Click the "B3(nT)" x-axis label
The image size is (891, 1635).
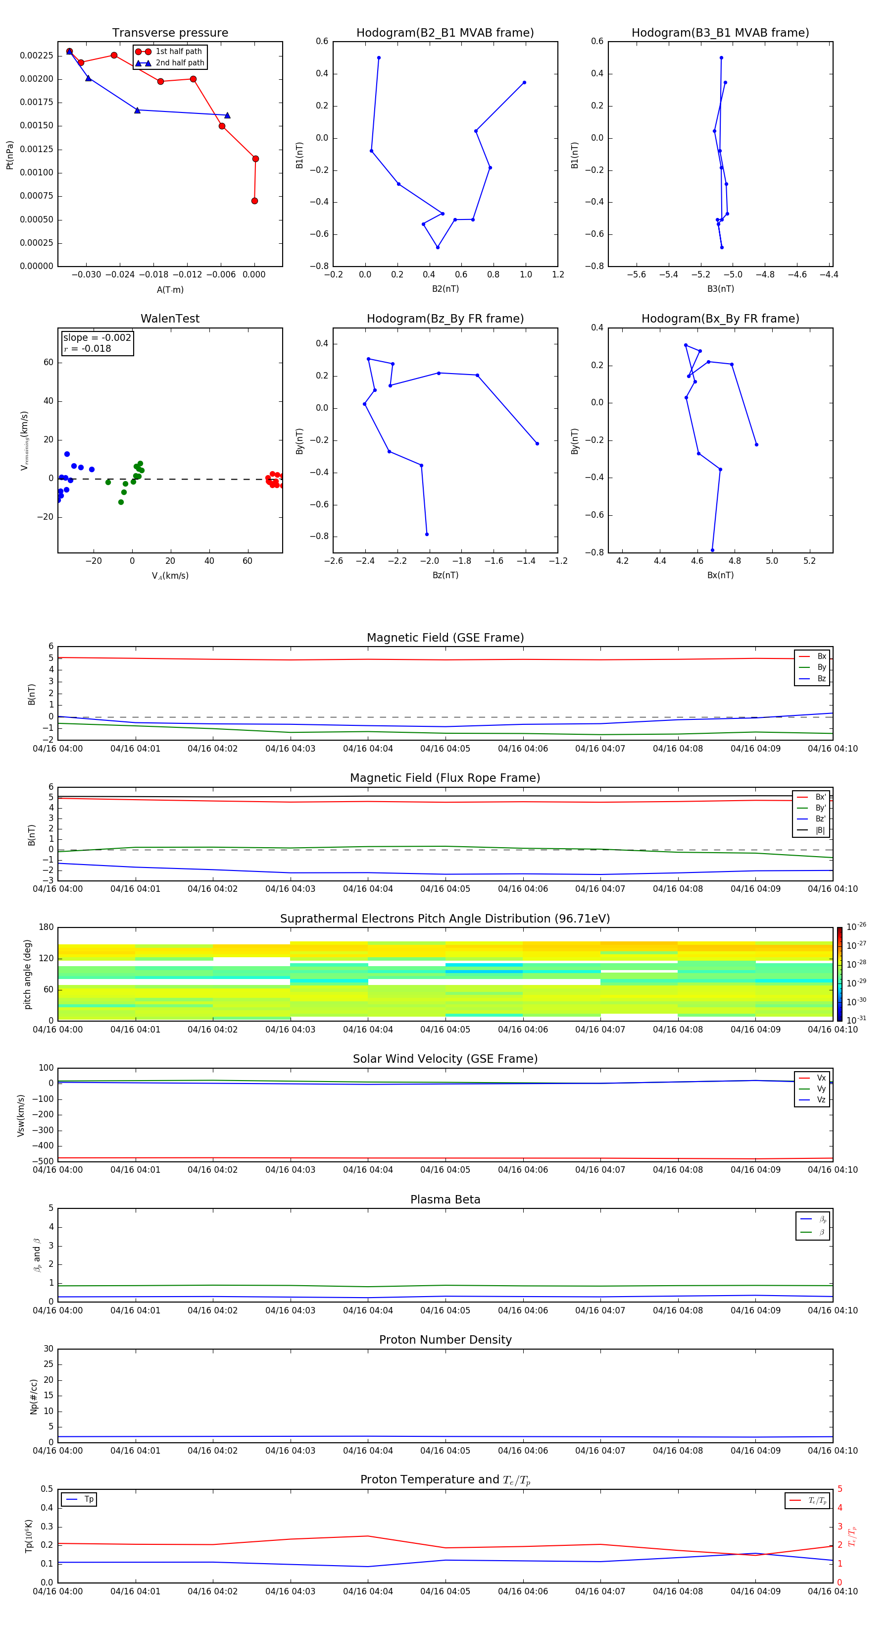pos(720,289)
